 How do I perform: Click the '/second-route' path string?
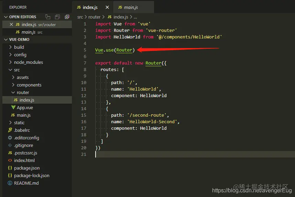[x=147, y=115]
